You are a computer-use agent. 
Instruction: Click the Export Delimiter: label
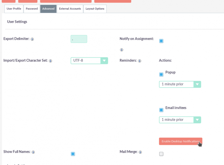point(16,39)
